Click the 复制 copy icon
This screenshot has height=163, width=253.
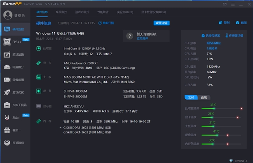pyautogui.click(x=220, y=23)
